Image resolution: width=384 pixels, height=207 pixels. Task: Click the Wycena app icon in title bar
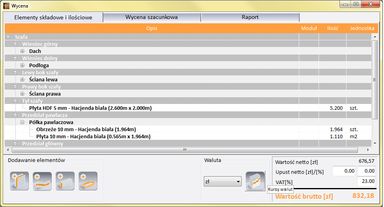point(7,6)
